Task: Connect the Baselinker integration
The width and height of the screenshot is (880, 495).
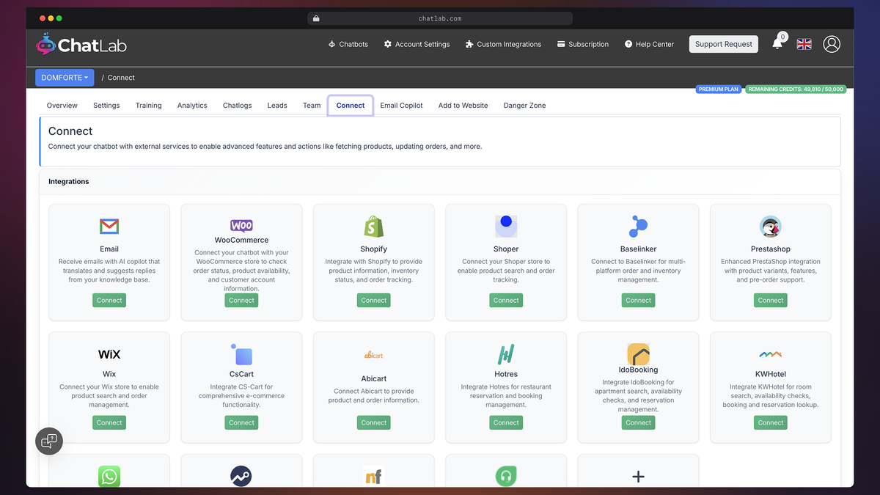Action: [638, 300]
